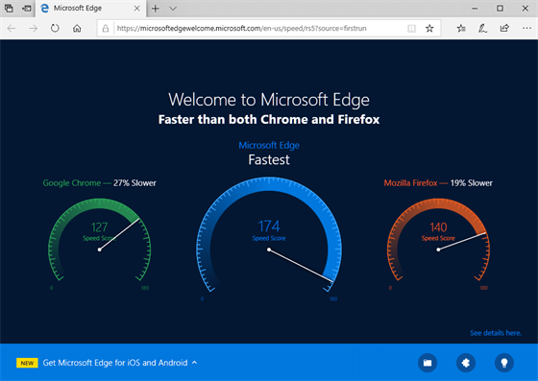Add notes with the pen icon
Viewport: 538px width, 381px height.
(482, 29)
